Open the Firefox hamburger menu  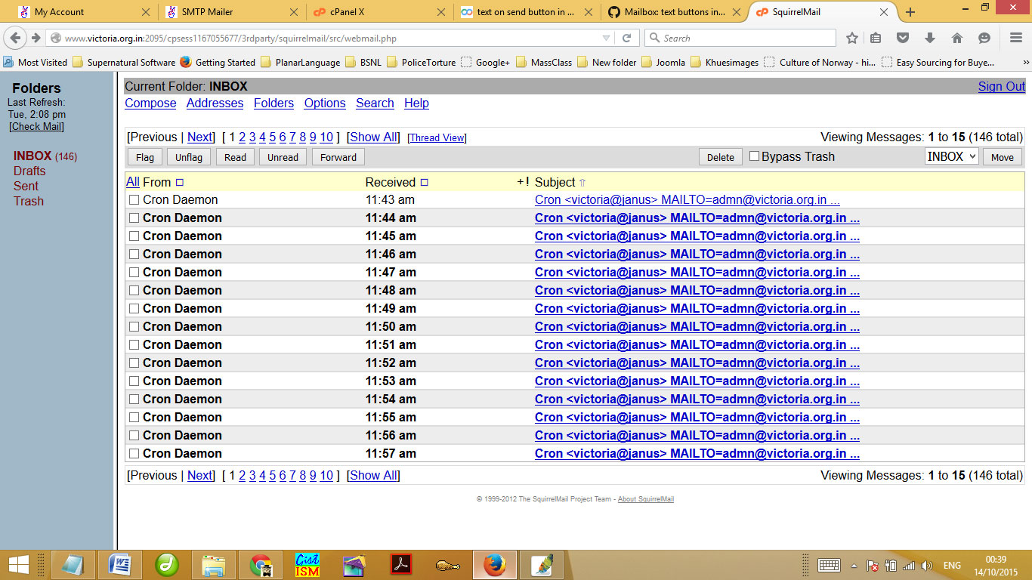click(x=1016, y=38)
